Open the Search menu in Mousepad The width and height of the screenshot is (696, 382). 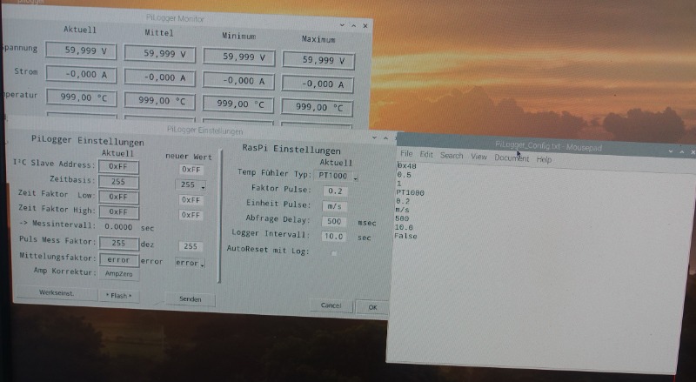pos(452,156)
